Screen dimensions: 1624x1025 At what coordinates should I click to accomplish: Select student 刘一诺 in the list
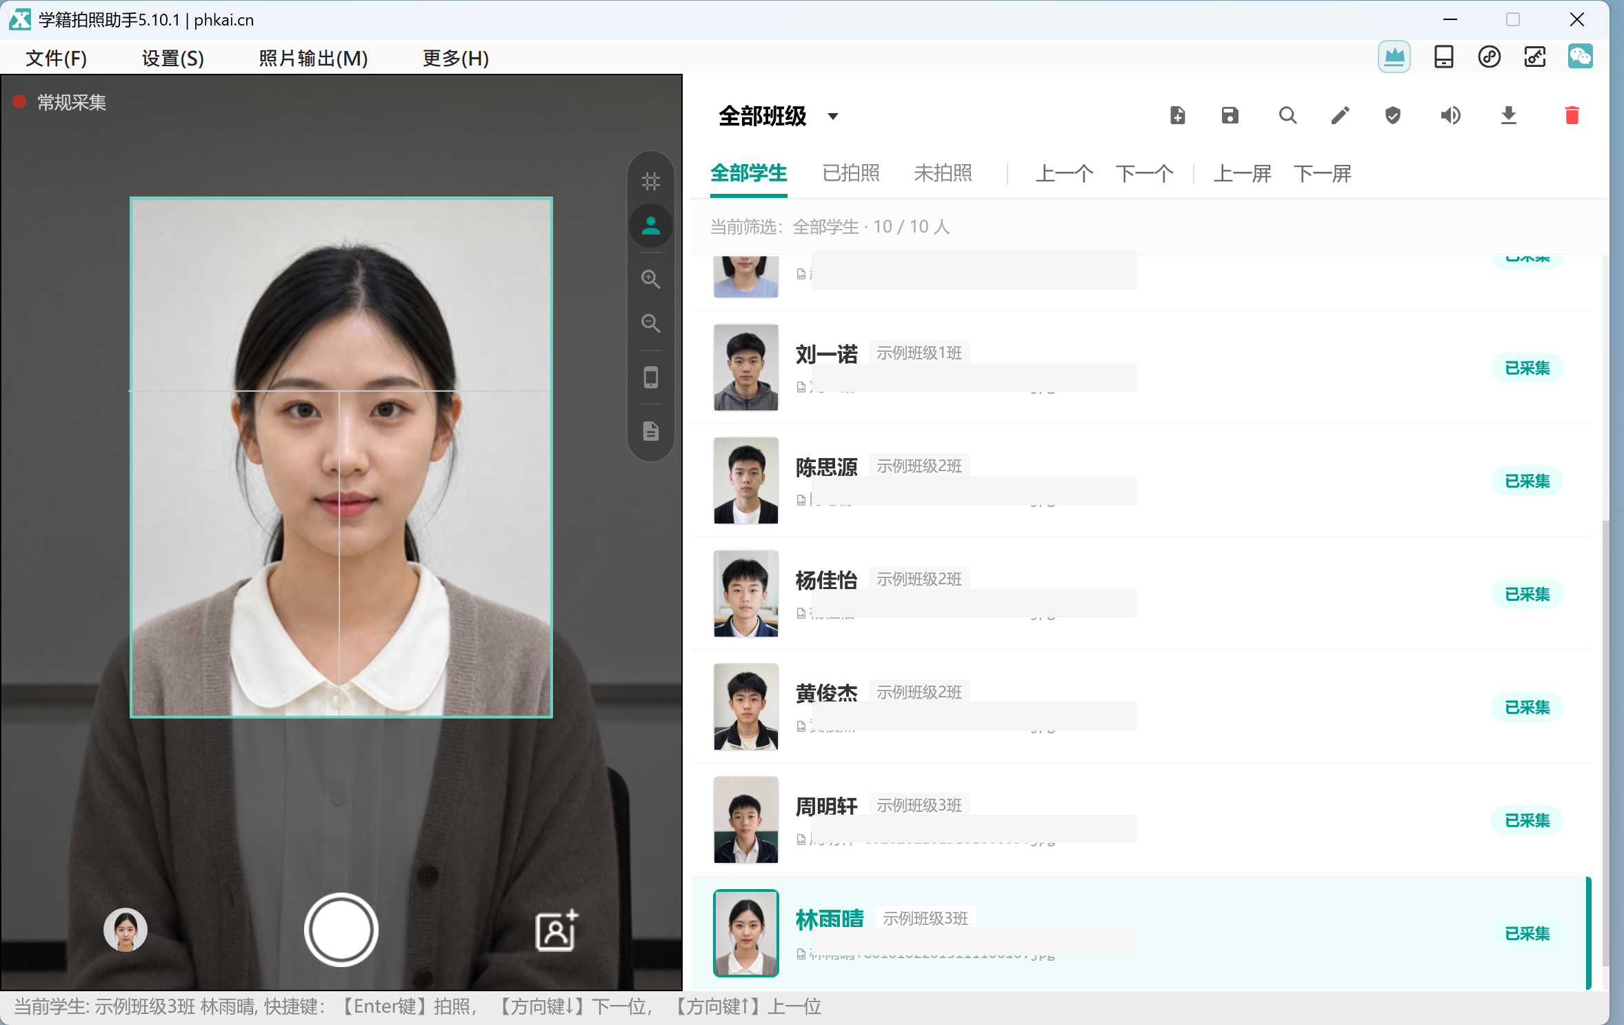[1141, 368]
